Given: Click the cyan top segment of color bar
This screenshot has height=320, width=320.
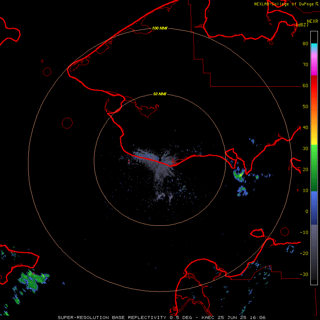Looking at the screenshot, I should tap(314, 47).
